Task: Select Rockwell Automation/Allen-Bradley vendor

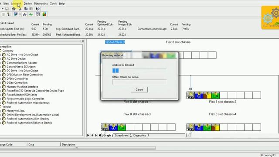Action: 28,119
